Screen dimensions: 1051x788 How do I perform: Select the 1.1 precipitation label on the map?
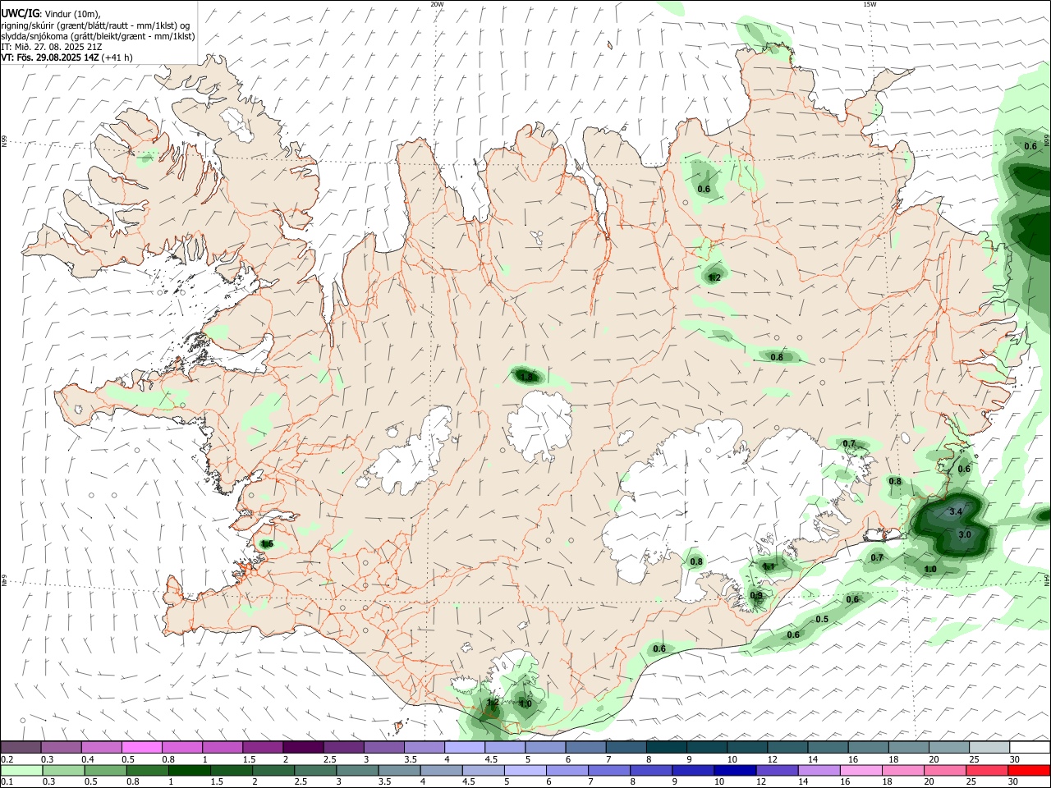pyautogui.click(x=769, y=566)
